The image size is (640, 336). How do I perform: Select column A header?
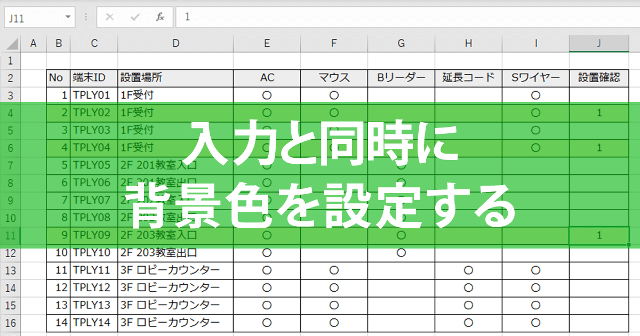click(33, 44)
